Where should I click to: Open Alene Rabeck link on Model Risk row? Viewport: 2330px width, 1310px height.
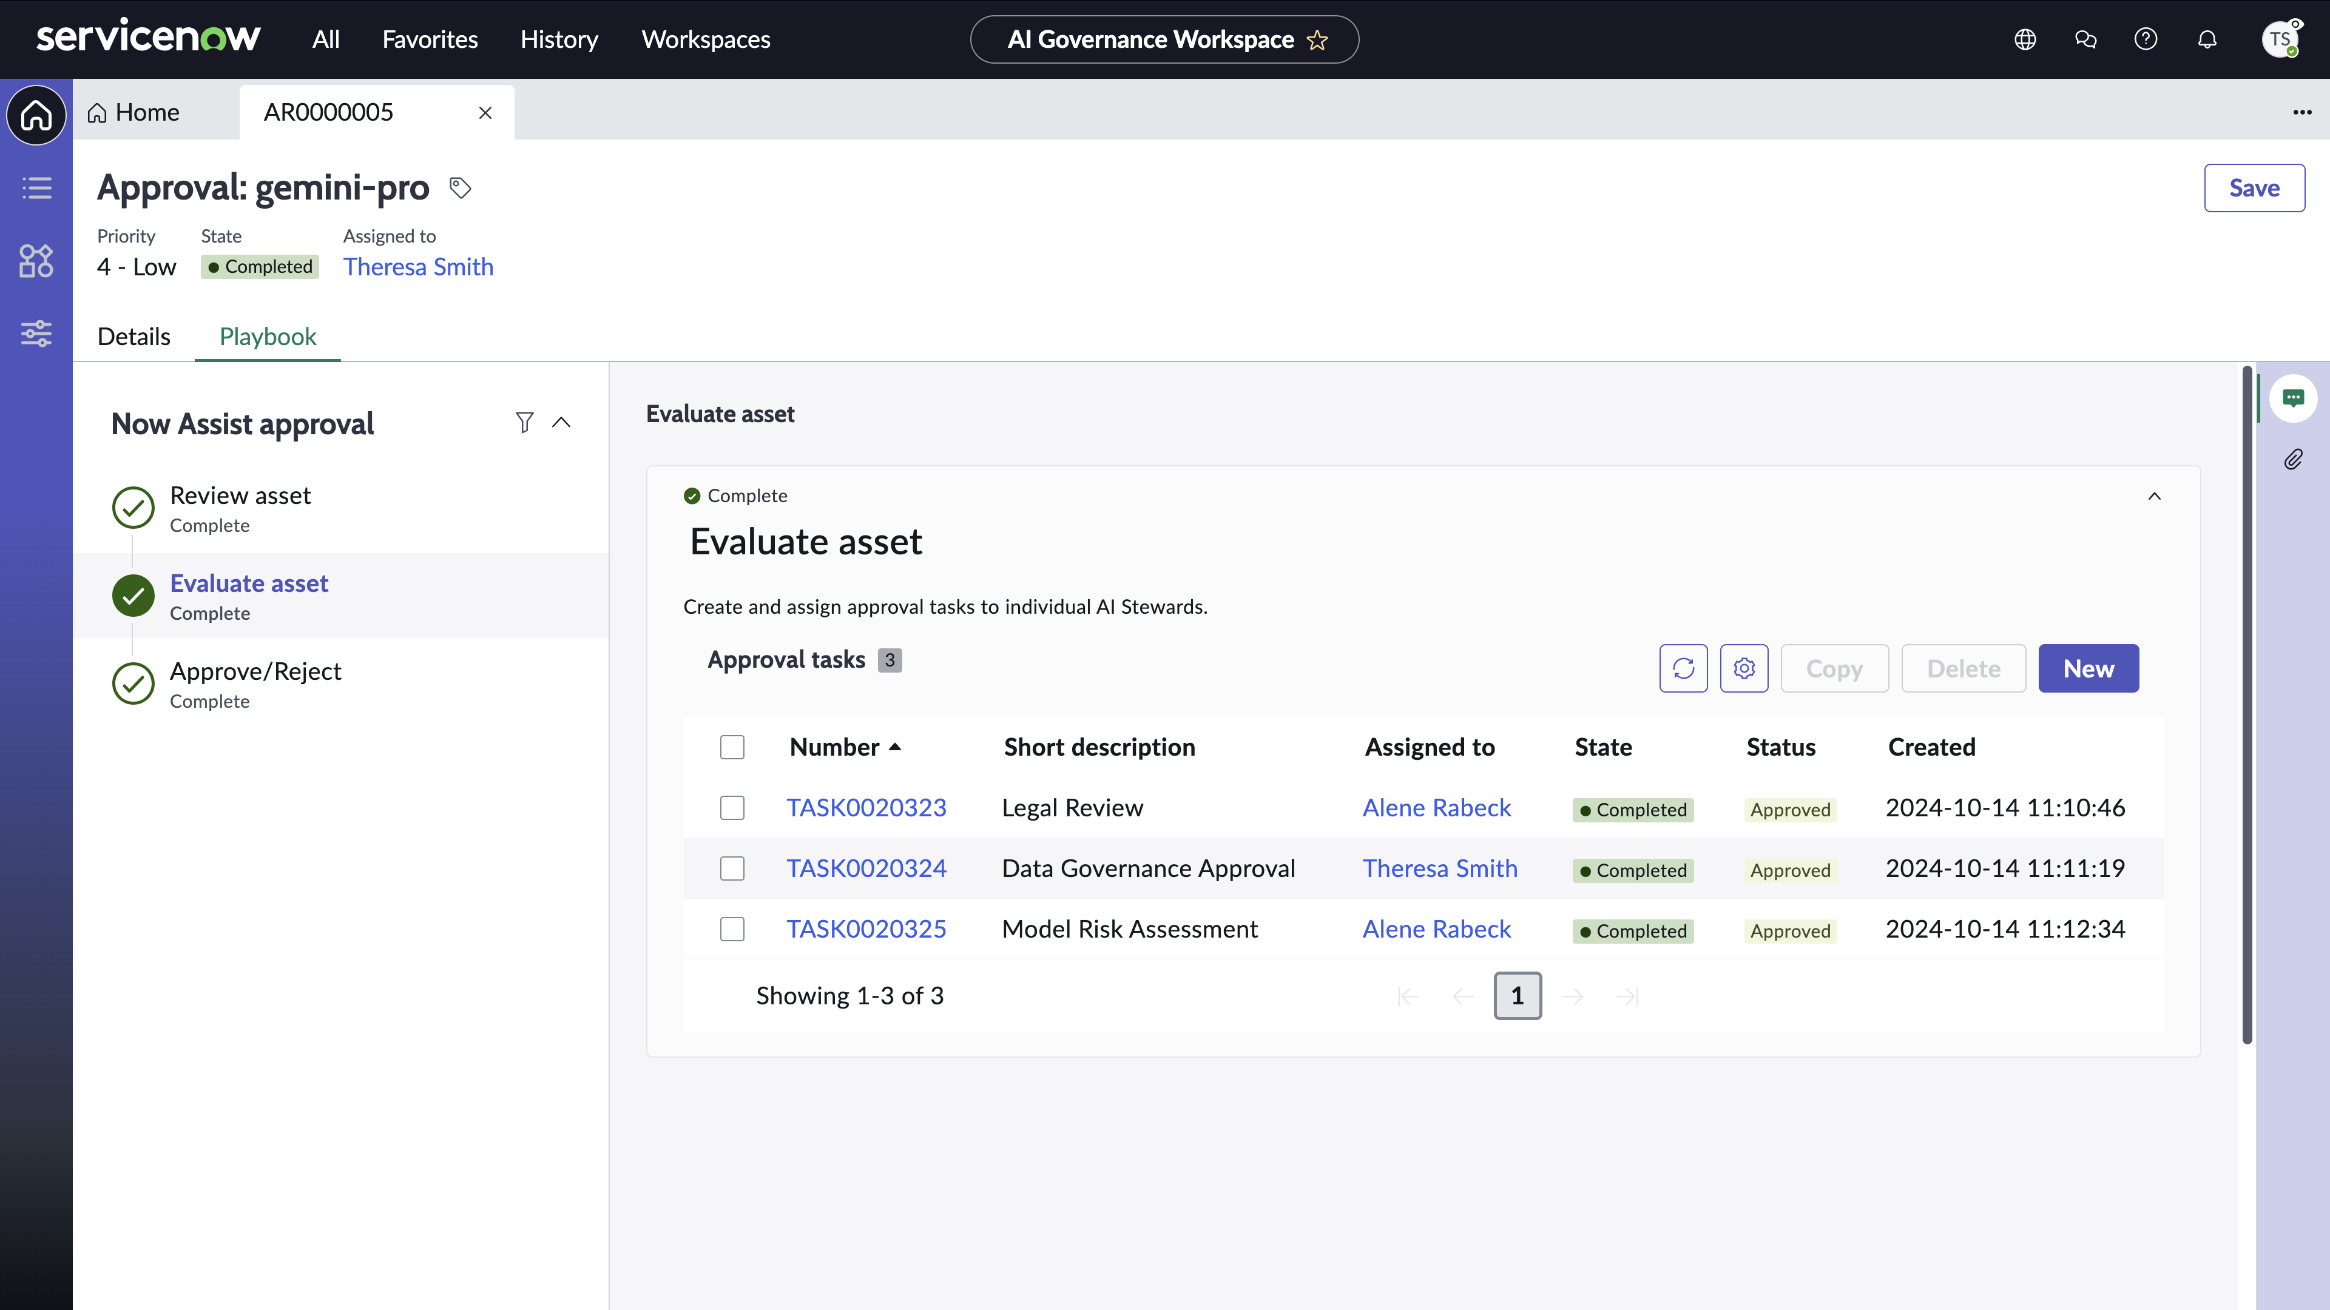click(x=1436, y=929)
